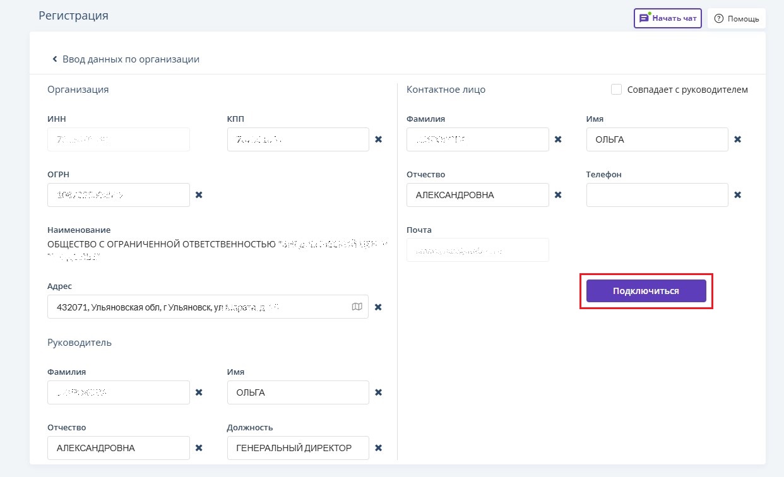Viewport: 784px width, 477px height.
Task: Clear the КПП field with its X icon
Action: (x=379, y=139)
